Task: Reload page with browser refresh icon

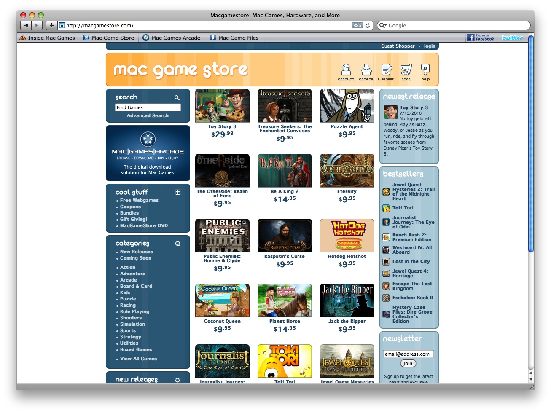Action: [368, 25]
